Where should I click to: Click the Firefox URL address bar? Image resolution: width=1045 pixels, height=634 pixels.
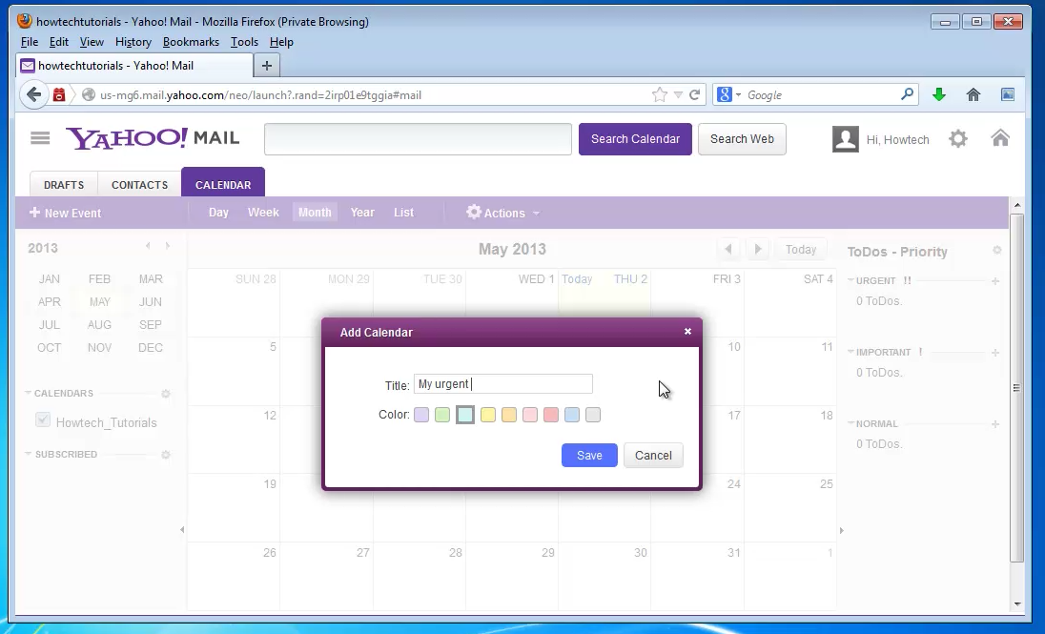coord(373,94)
